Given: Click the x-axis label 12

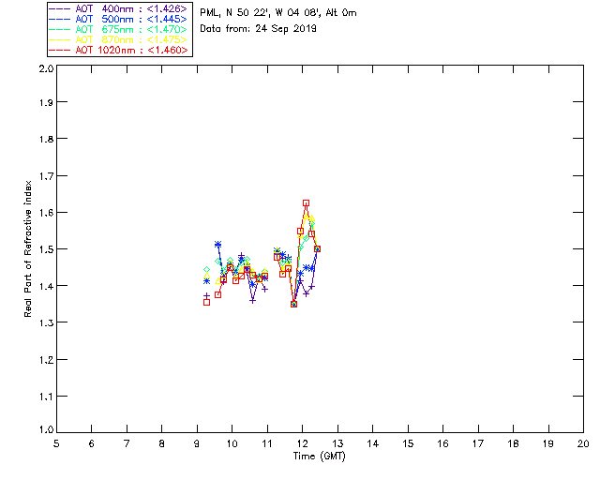Looking at the screenshot, I should click(x=303, y=443).
